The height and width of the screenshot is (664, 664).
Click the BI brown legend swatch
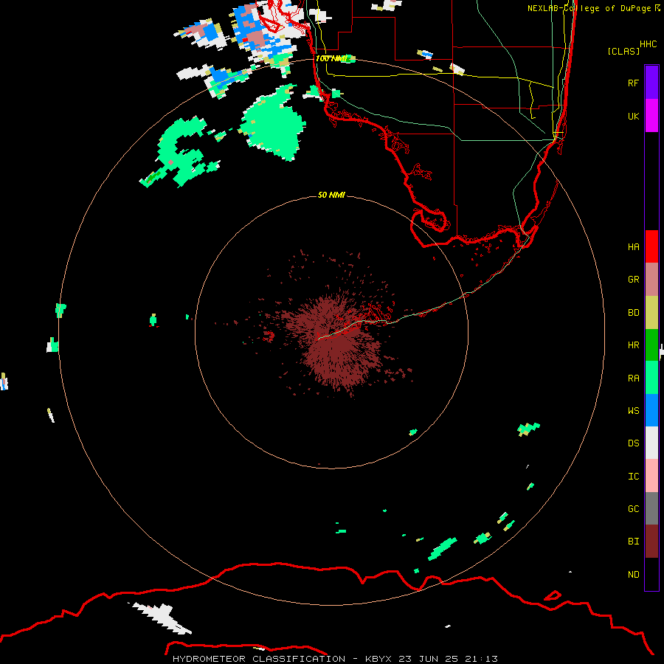(x=651, y=542)
